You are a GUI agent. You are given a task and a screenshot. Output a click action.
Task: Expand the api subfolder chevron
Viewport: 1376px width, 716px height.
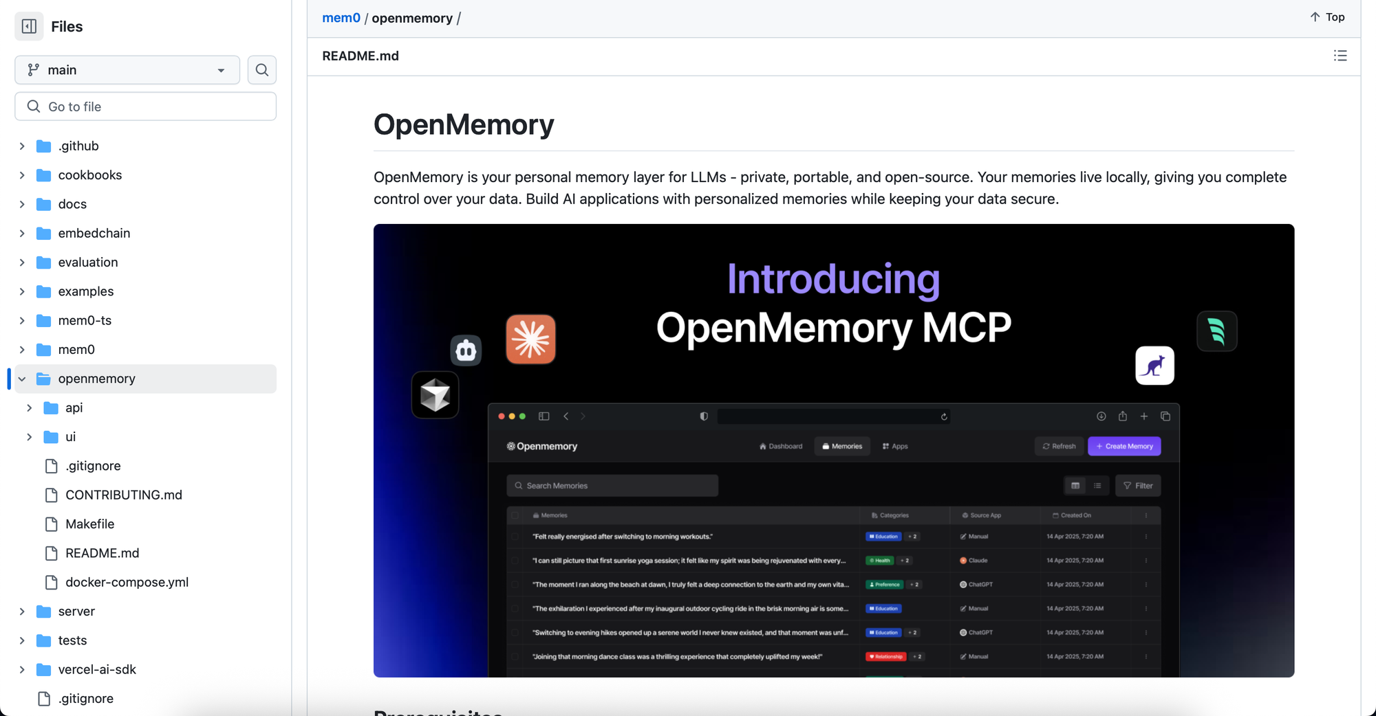point(29,408)
